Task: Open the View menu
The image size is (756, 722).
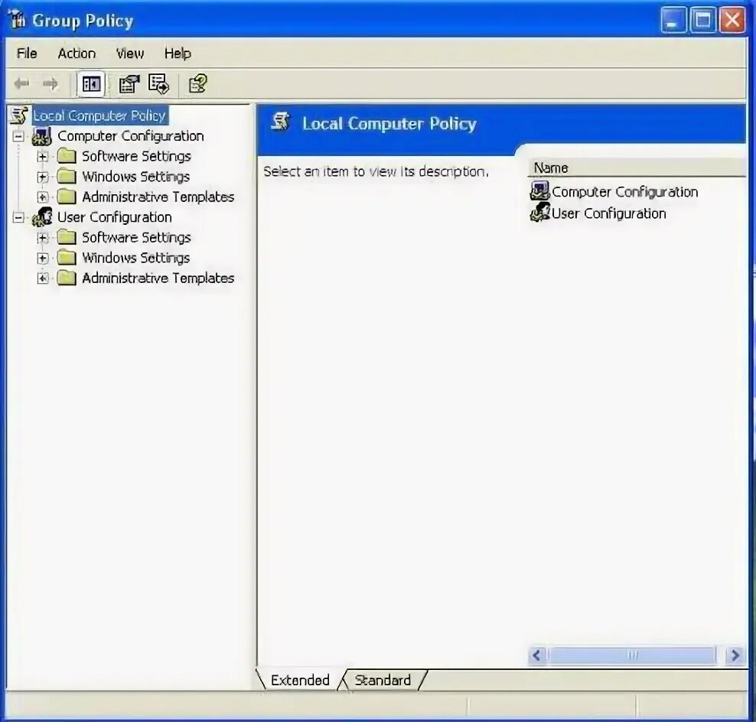Action: (x=129, y=54)
